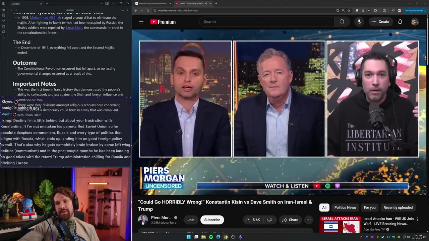Switch to Persian Constitutional Revolution tab
Image resolution: width=429 pixels, height=241 pixels.
152,3
